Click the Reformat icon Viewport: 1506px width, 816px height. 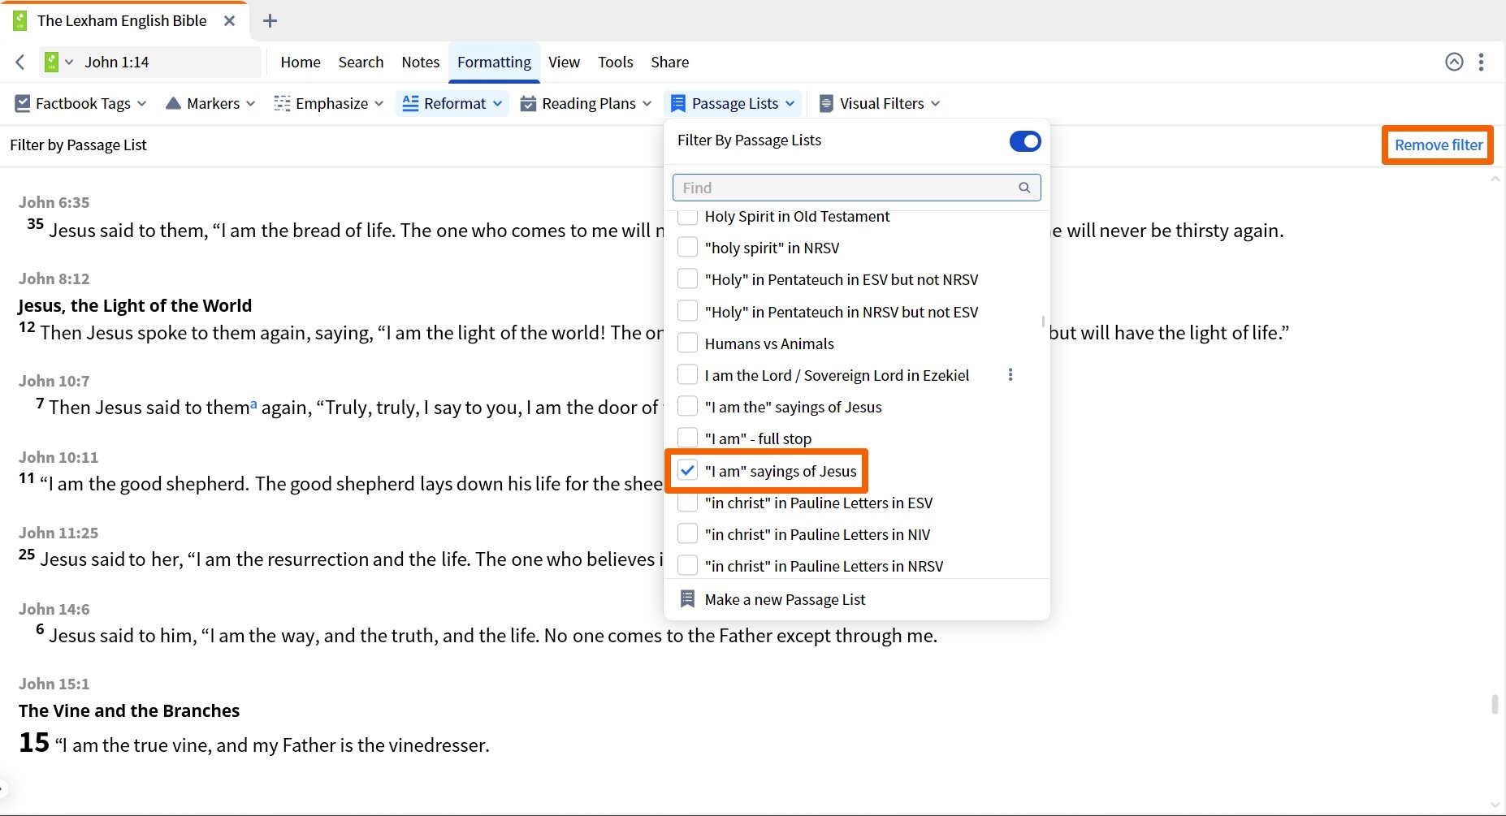tap(410, 103)
